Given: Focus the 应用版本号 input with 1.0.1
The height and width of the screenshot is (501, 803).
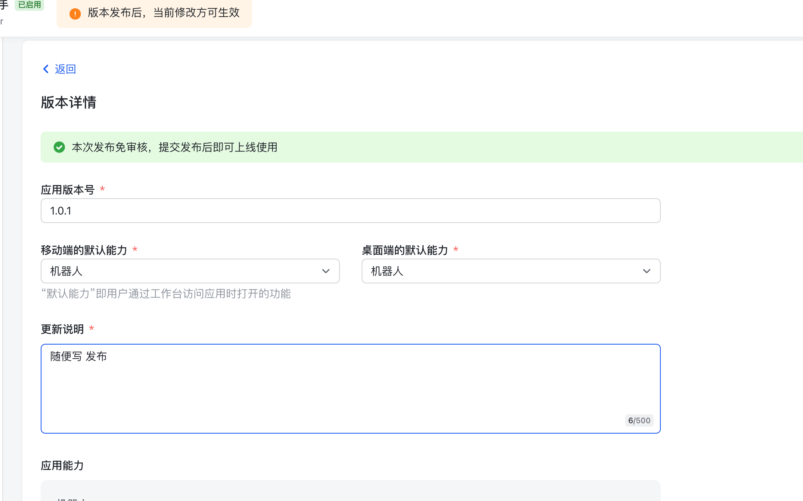Looking at the screenshot, I should click(350, 211).
